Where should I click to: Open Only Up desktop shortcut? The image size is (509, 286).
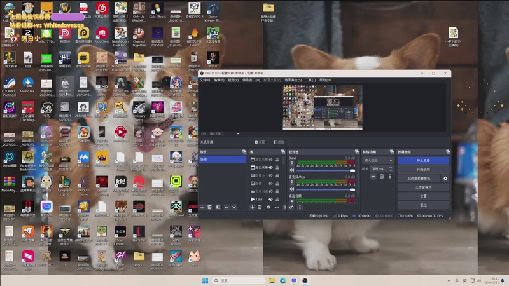(x=139, y=11)
